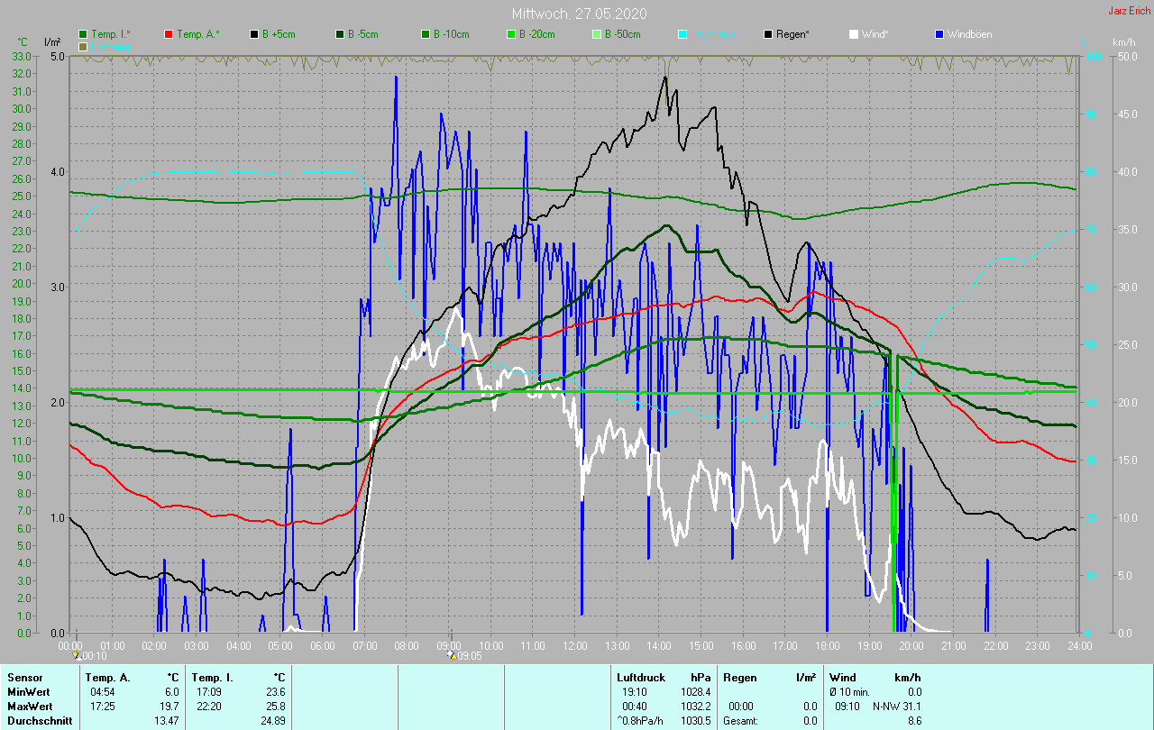Click the cyan legend swatch in top row

[x=682, y=34]
